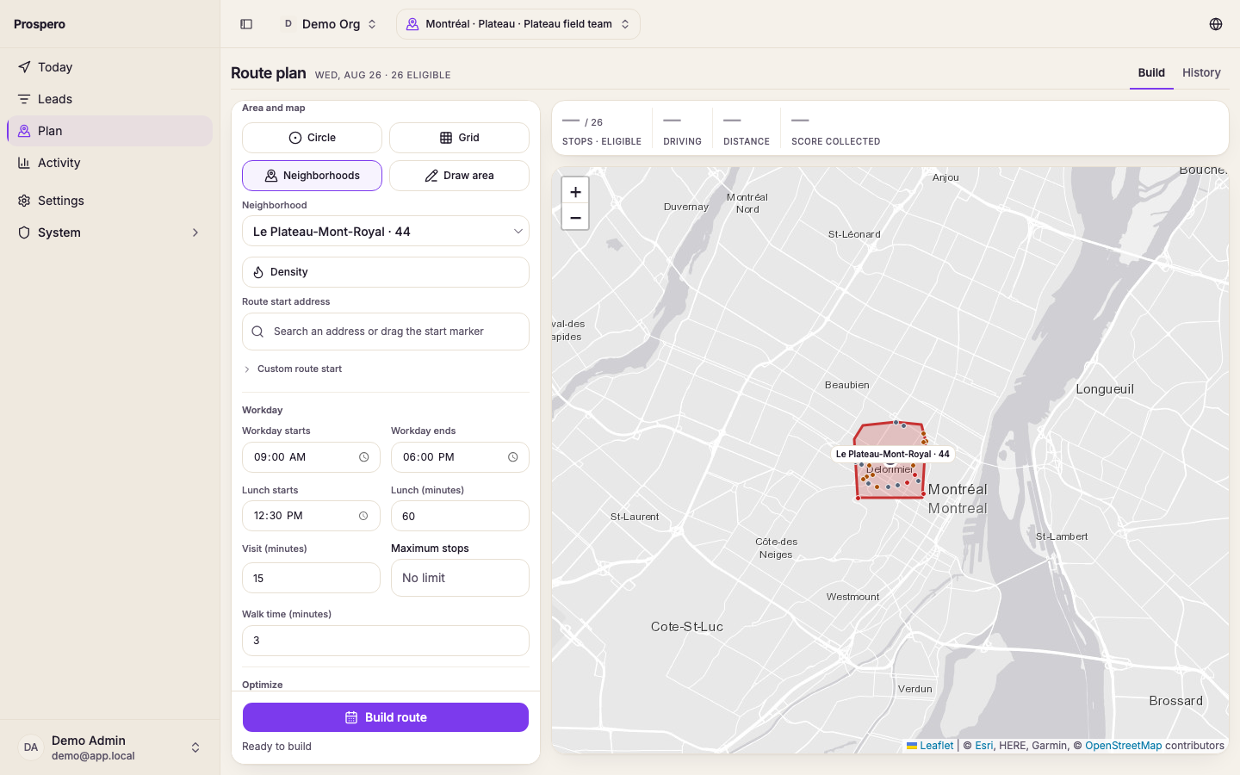
Task: Open the language globe icon
Action: pos(1216,24)
